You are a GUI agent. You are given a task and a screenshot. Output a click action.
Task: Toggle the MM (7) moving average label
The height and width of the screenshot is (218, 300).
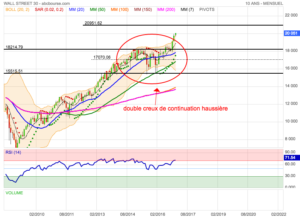click(x=187, y=10)
